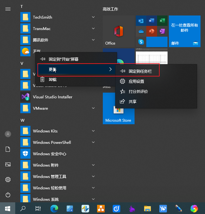Click the OneNote icon in Office tile group
Image resolution: width=205 pixels, height=214 pixels.
pyautogui.click(x=162, y=31)
